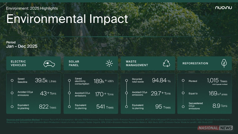Click the Environmental Impact title

tap(67, 19)
